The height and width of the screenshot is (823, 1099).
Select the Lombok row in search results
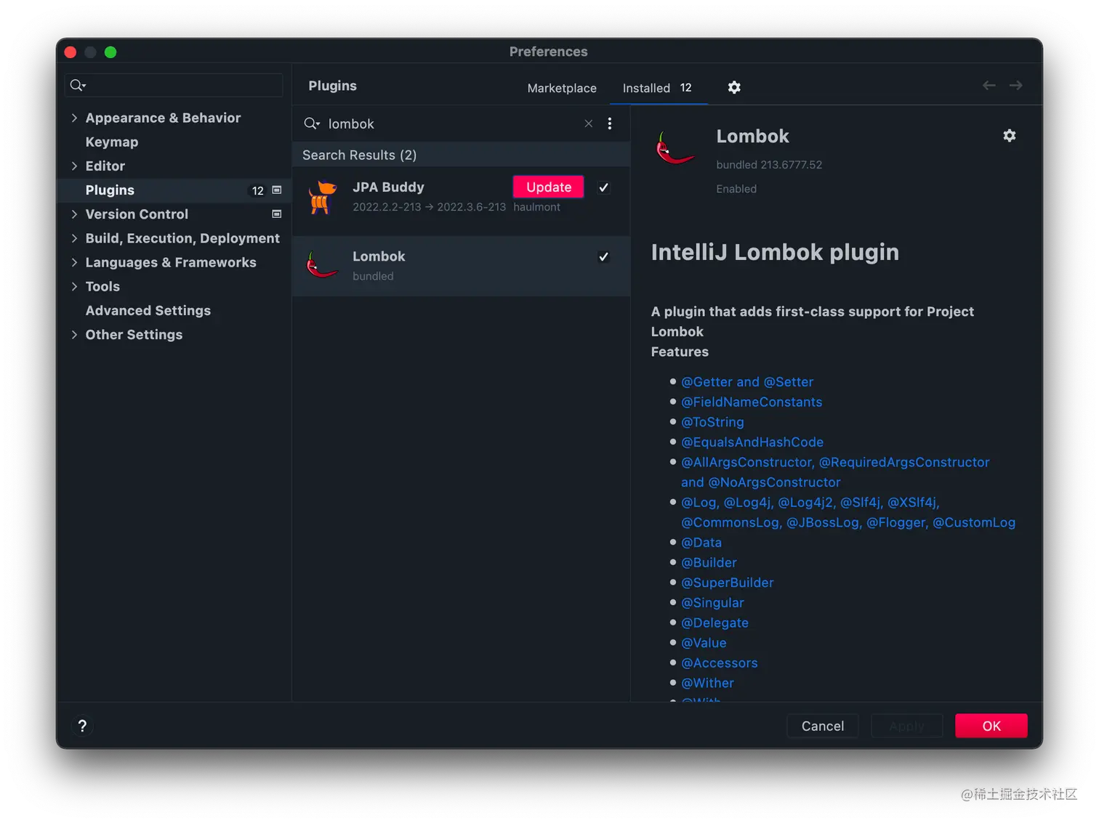point(461,266)
